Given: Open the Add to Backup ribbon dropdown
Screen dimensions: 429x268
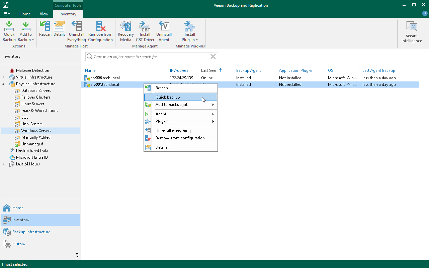Looking at the screenshot, I should [25, 31].
